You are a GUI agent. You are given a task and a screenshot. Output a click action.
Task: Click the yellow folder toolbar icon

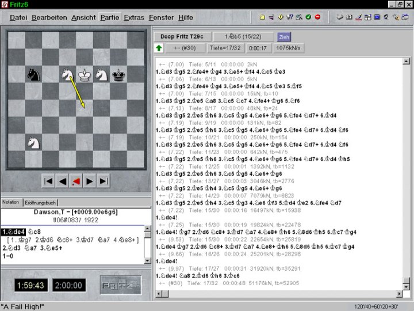point(262,17)
